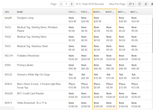Click the first MSRP column header
This screenshot has height=110, width=153.
coord(97,12)
